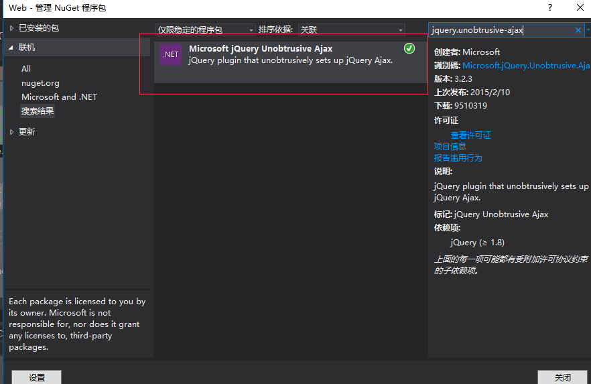The width and height of the screenshot is (591, 384).
Task: Click the 上次发布: 2015/2/10 text
Action: click(x=472, y=92)
